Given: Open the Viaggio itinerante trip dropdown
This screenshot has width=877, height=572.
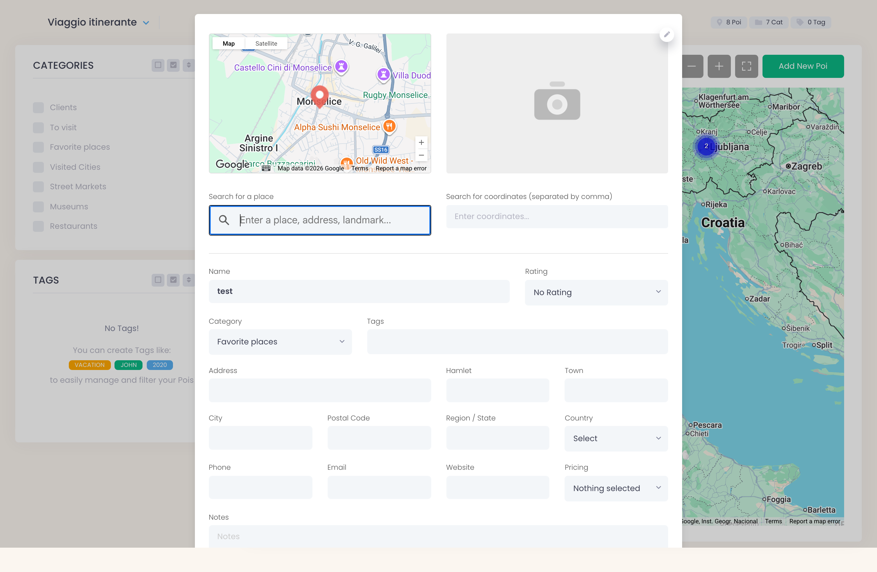Looking at the screenshot, I should point(99,22).
